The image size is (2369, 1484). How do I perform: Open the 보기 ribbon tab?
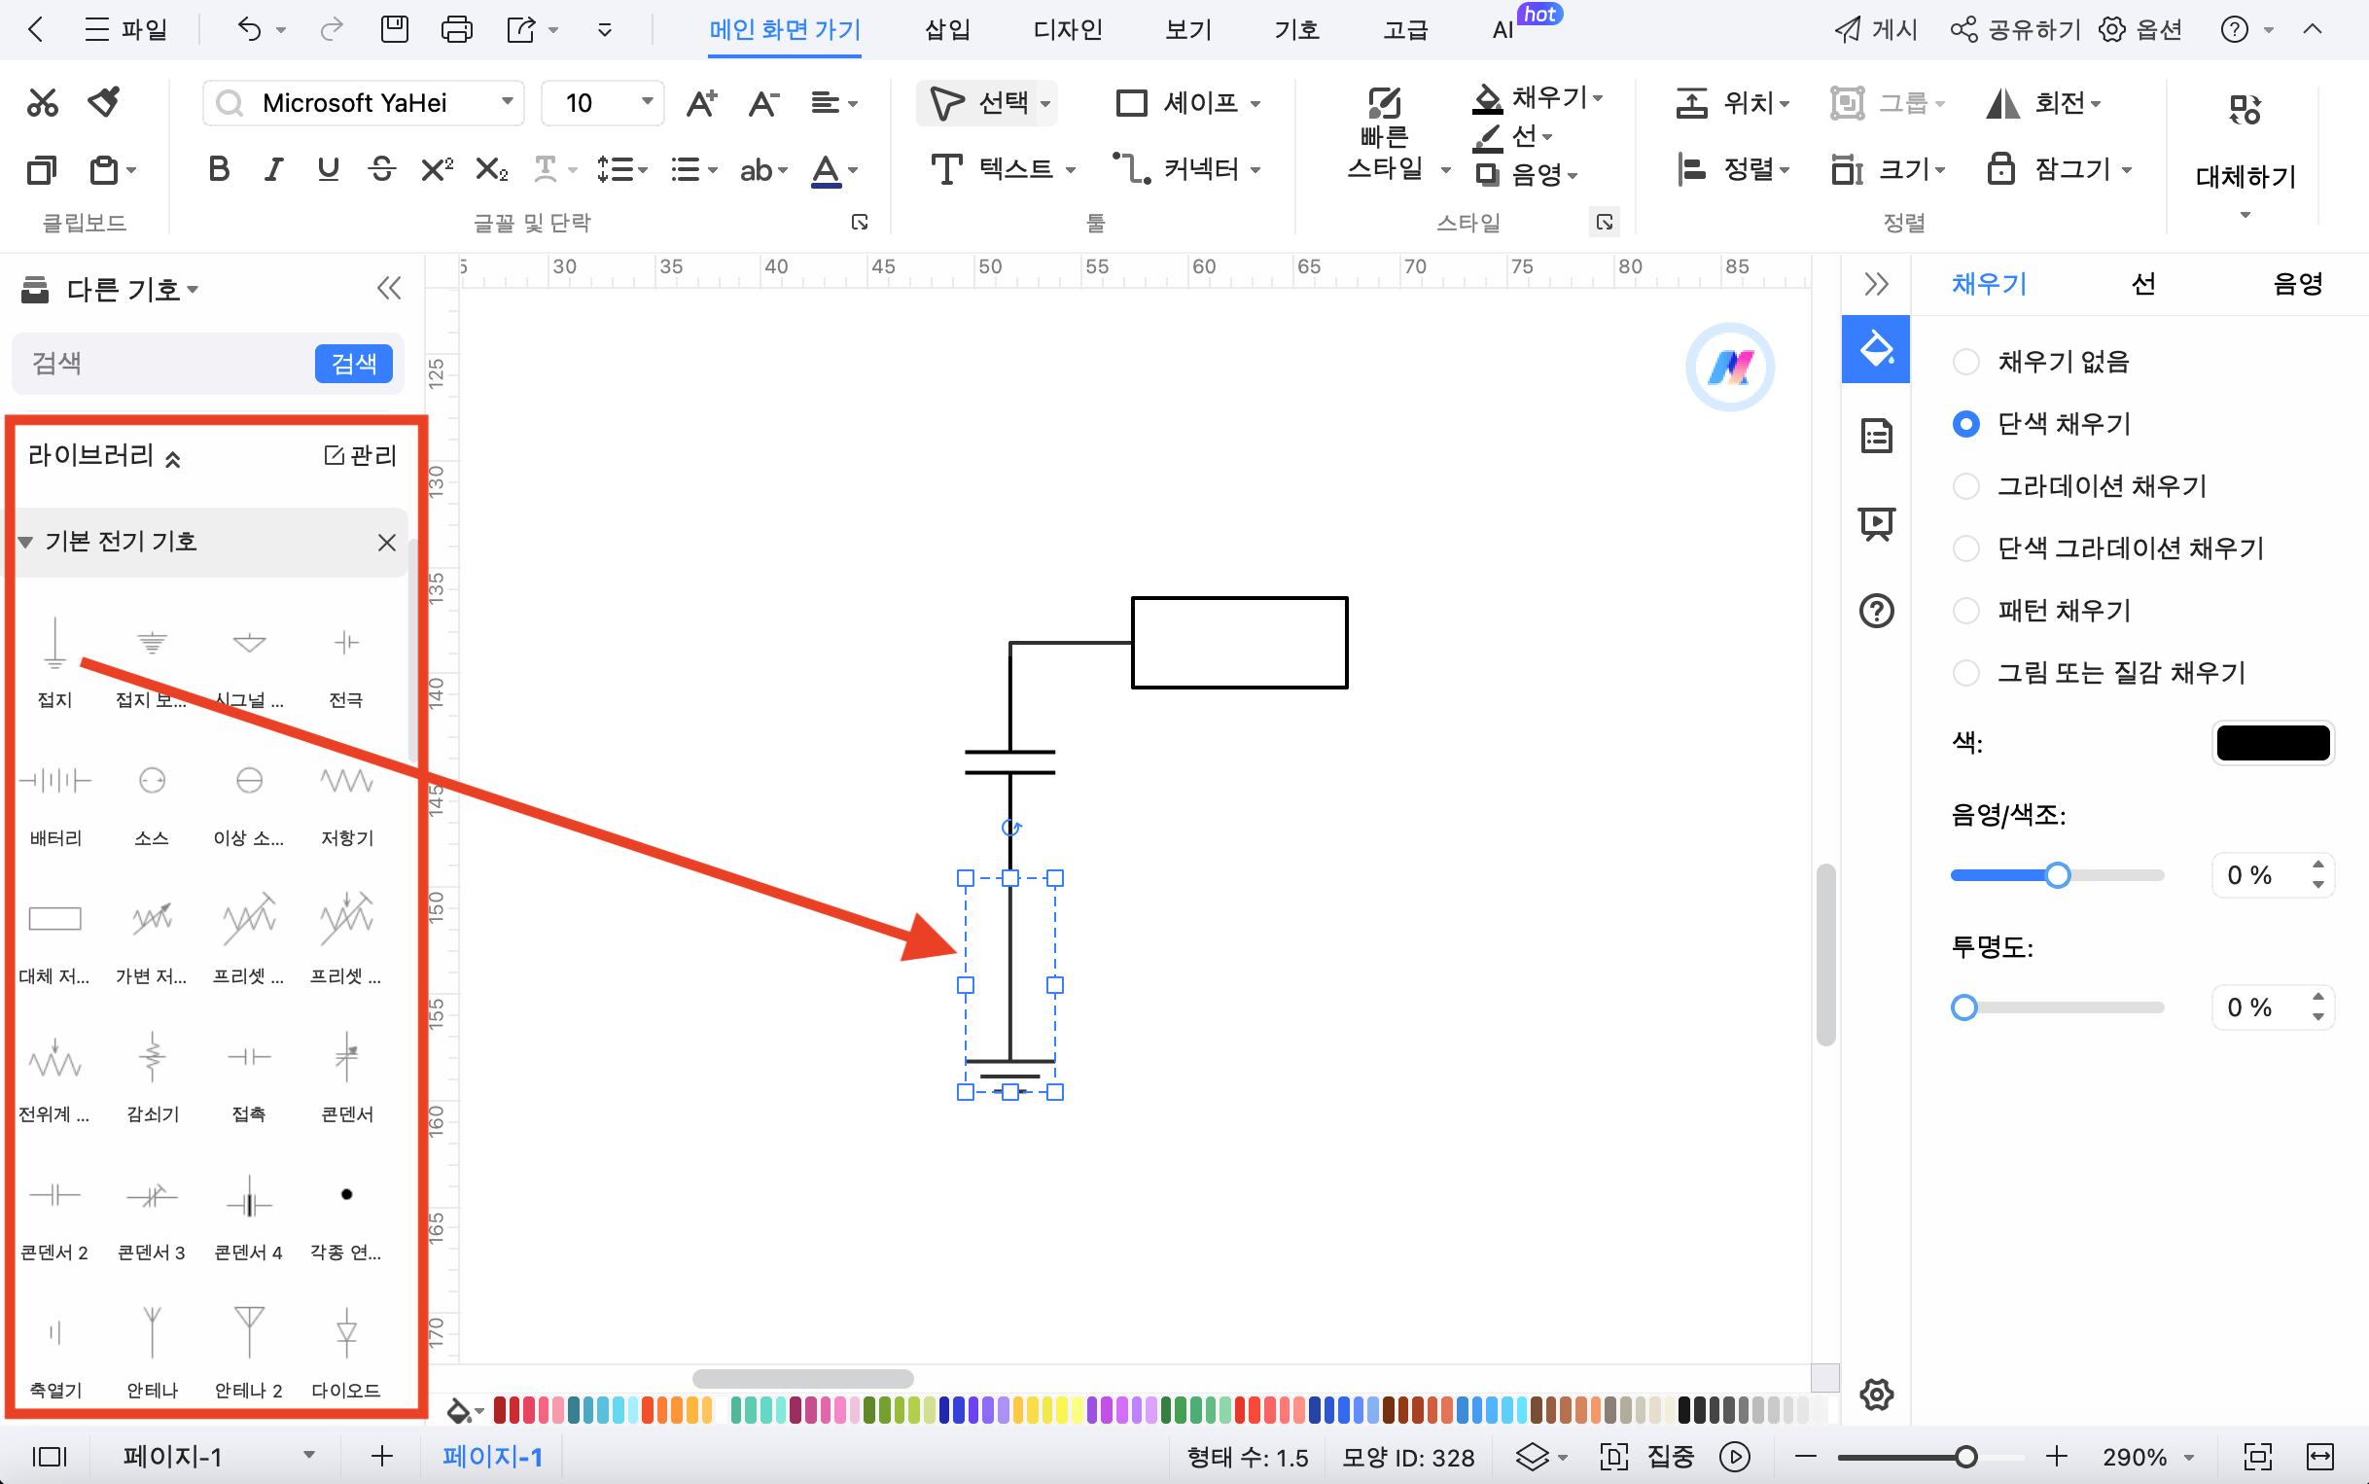tap(1188, 29)
